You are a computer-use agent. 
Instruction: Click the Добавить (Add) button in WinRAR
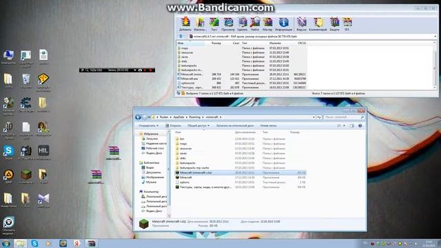[185, 24]
